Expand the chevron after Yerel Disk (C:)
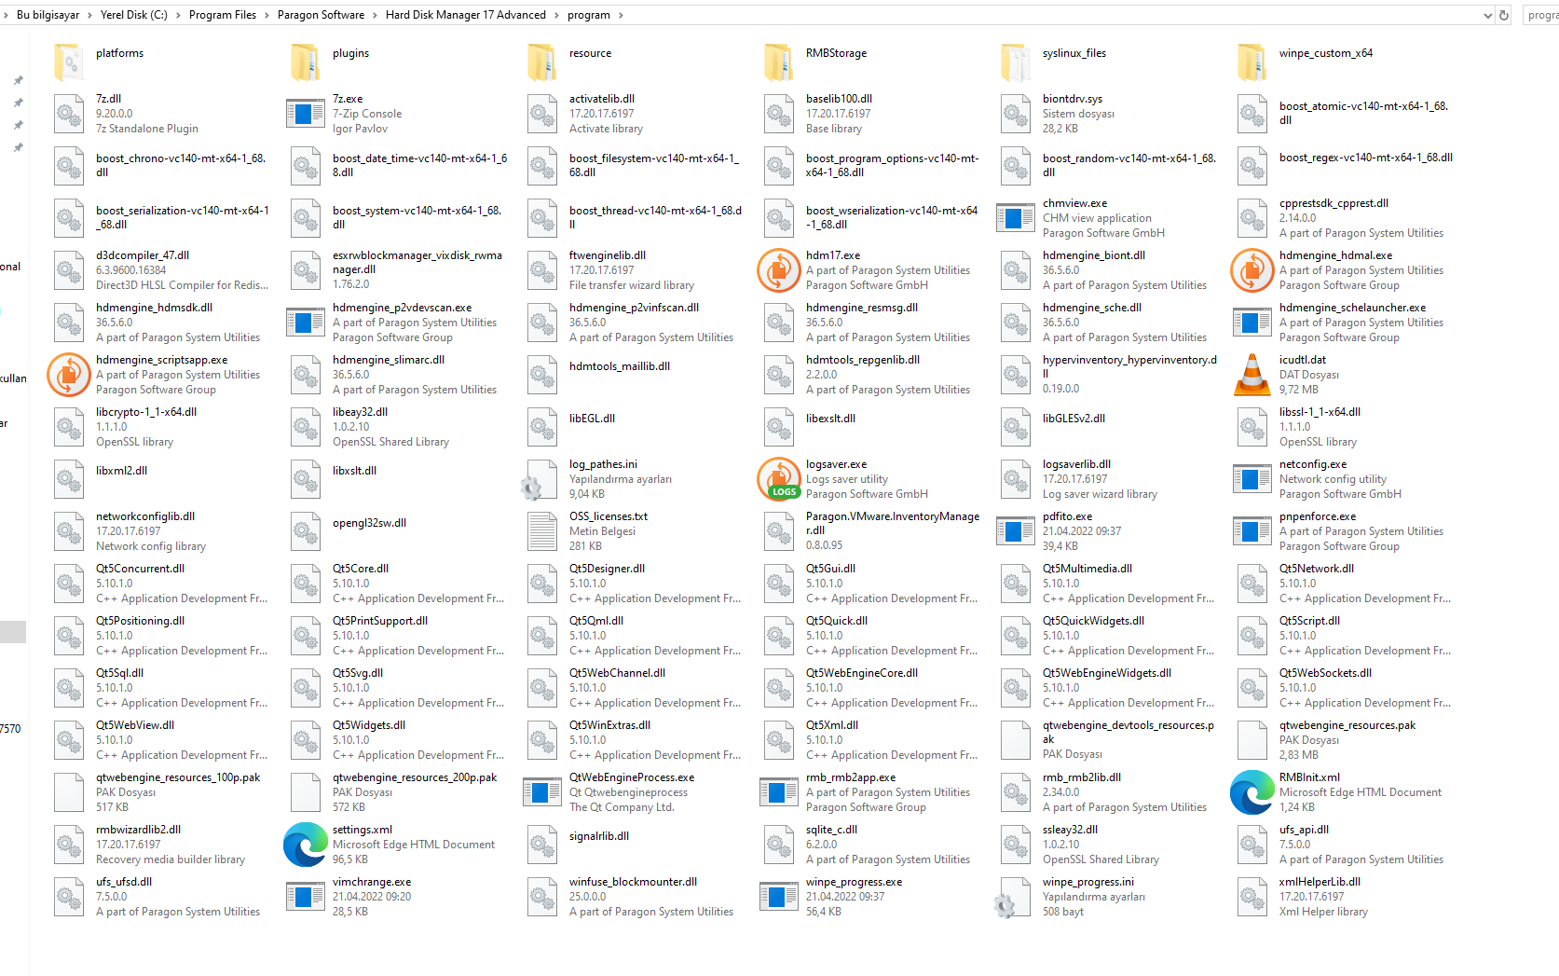 pyautogui.click(x=178, y=15)
